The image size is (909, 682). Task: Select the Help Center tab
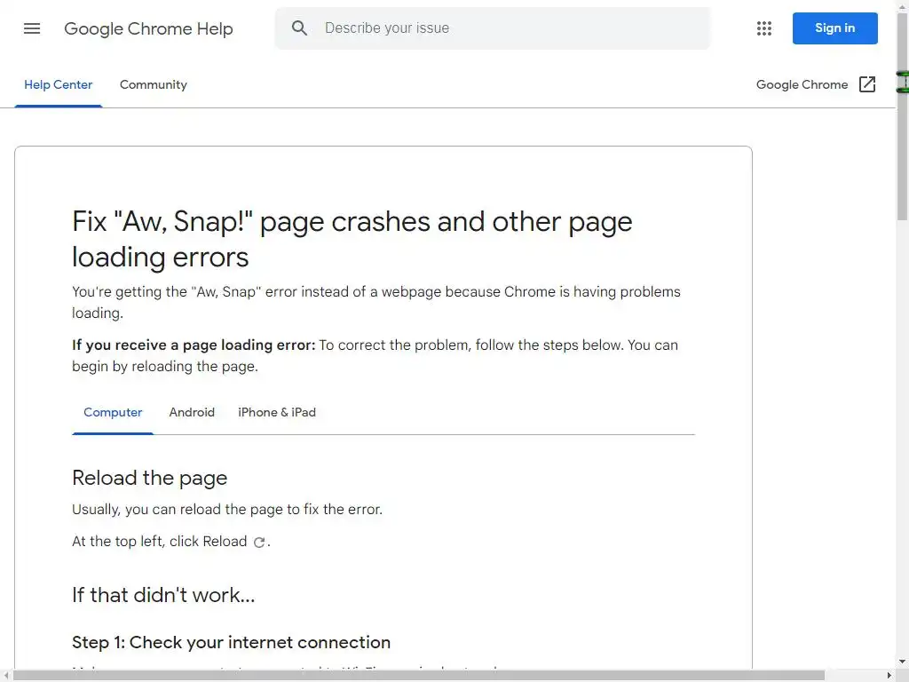click(58, 85)
